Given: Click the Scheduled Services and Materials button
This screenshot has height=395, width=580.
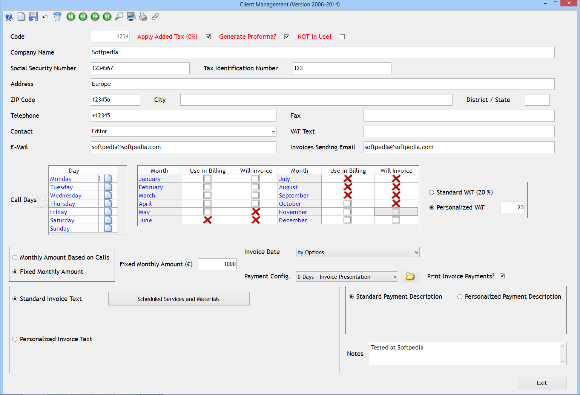Looking at the screenshot, I should coord(179,299).
